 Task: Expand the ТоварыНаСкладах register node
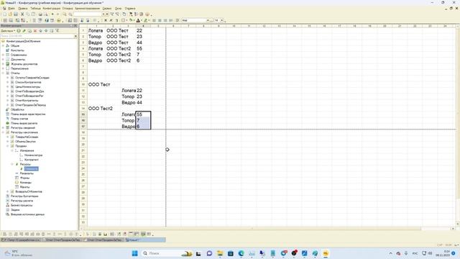(8, 137)
